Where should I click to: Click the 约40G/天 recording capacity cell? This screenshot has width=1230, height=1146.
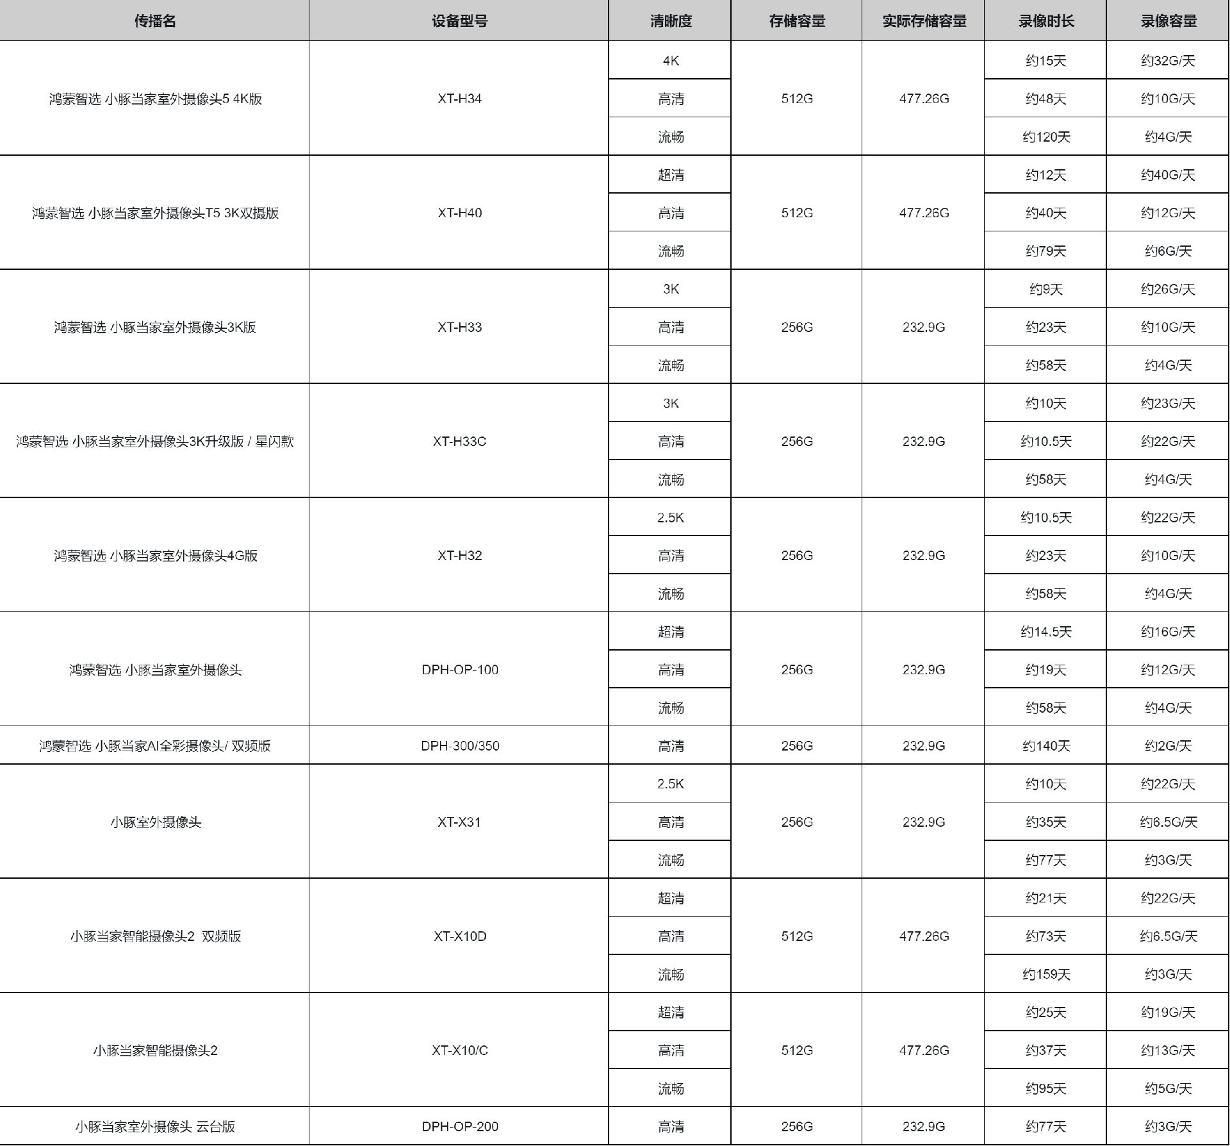point(1168,175)
